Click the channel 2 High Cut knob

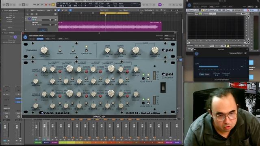[136, 94]
